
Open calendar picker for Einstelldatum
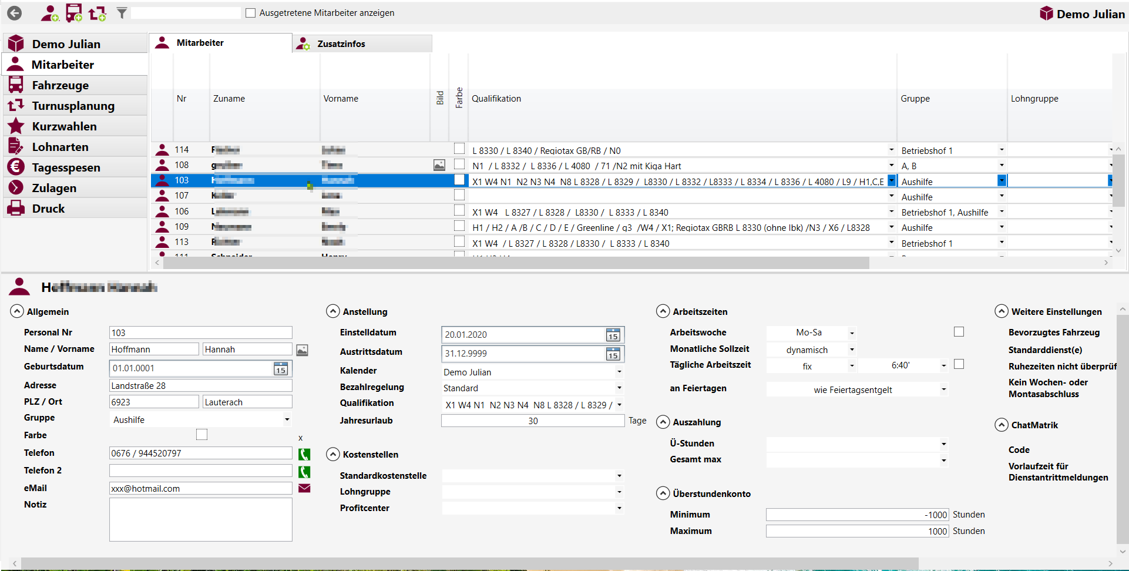click(x=613, y=335)
